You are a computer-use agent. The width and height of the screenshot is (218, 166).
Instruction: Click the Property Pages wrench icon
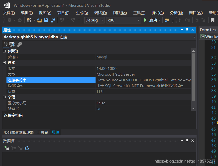(x=19, y=44)
